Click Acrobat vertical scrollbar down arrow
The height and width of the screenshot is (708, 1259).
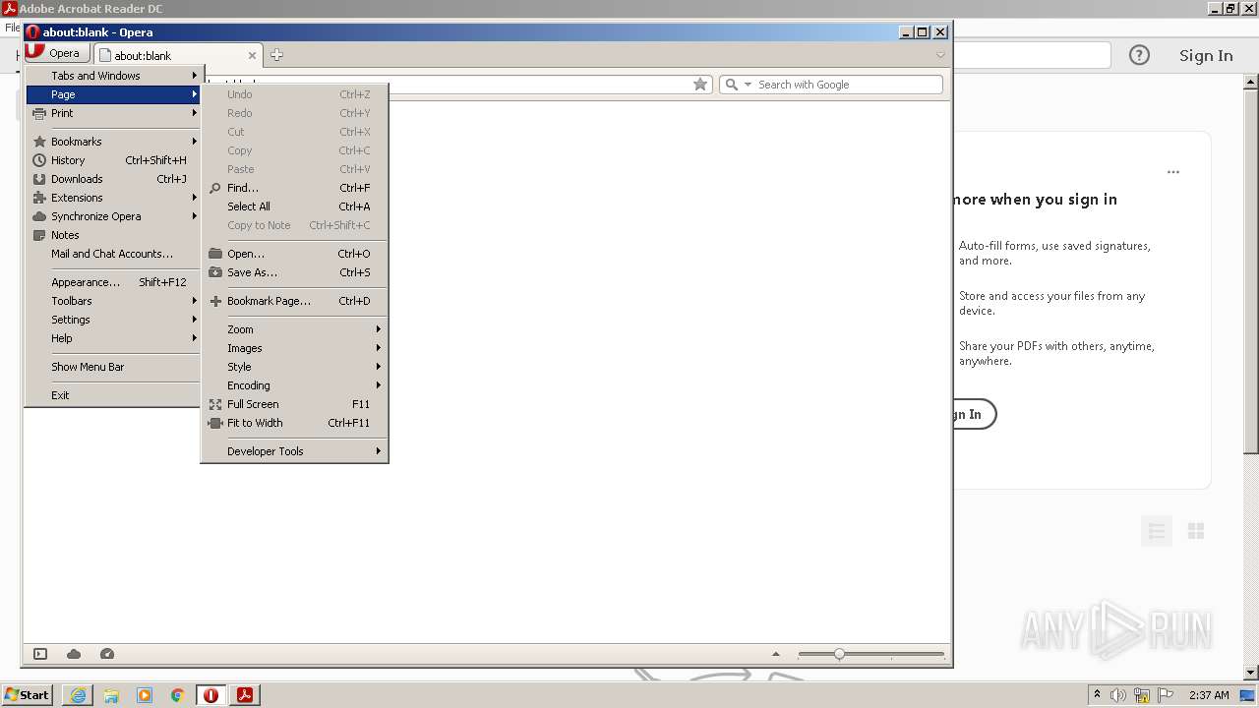[1251, 673]
